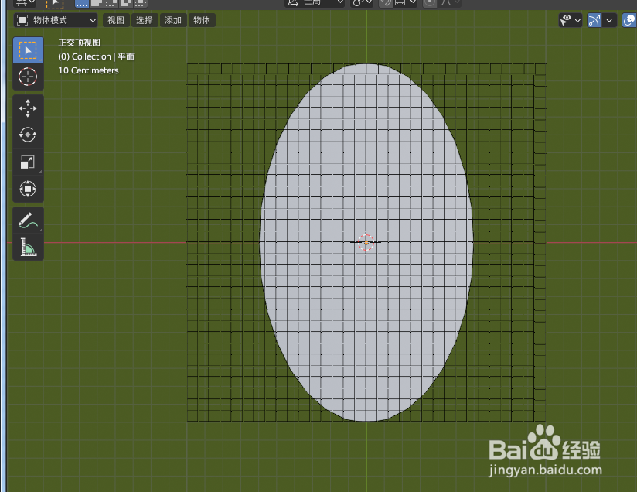Select the Scale tool

click(28, 162)
